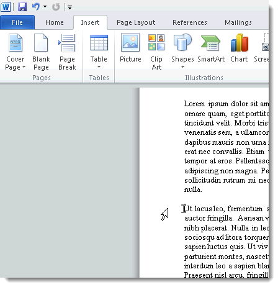This screenshot has height=287, width=278.
Task: Go to the References tab
Action: (x=190, y=22)
